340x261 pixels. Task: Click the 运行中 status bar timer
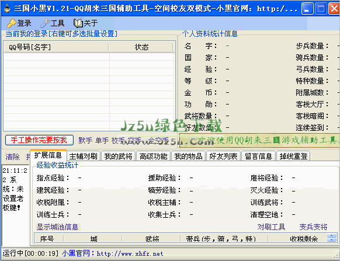coord(30,253)
